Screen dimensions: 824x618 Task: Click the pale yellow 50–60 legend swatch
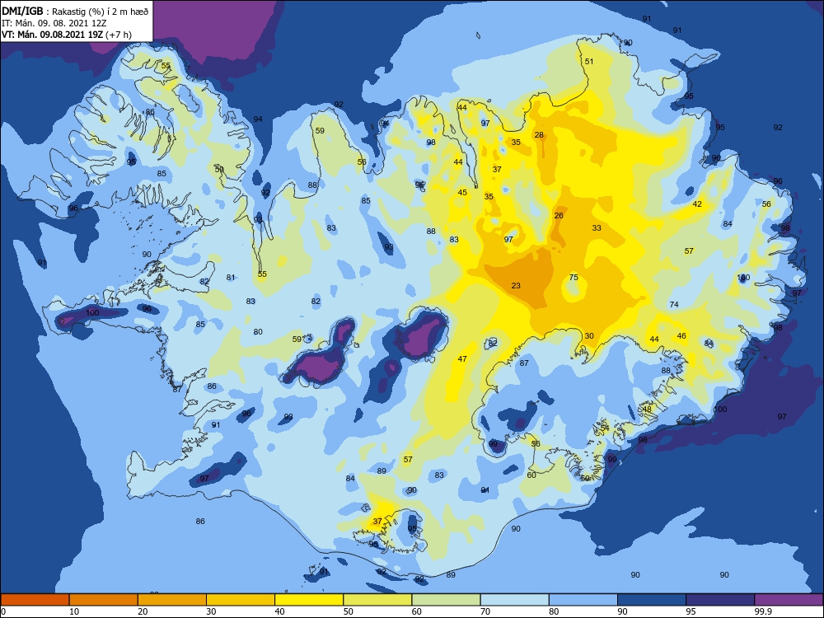coord(377,600)
